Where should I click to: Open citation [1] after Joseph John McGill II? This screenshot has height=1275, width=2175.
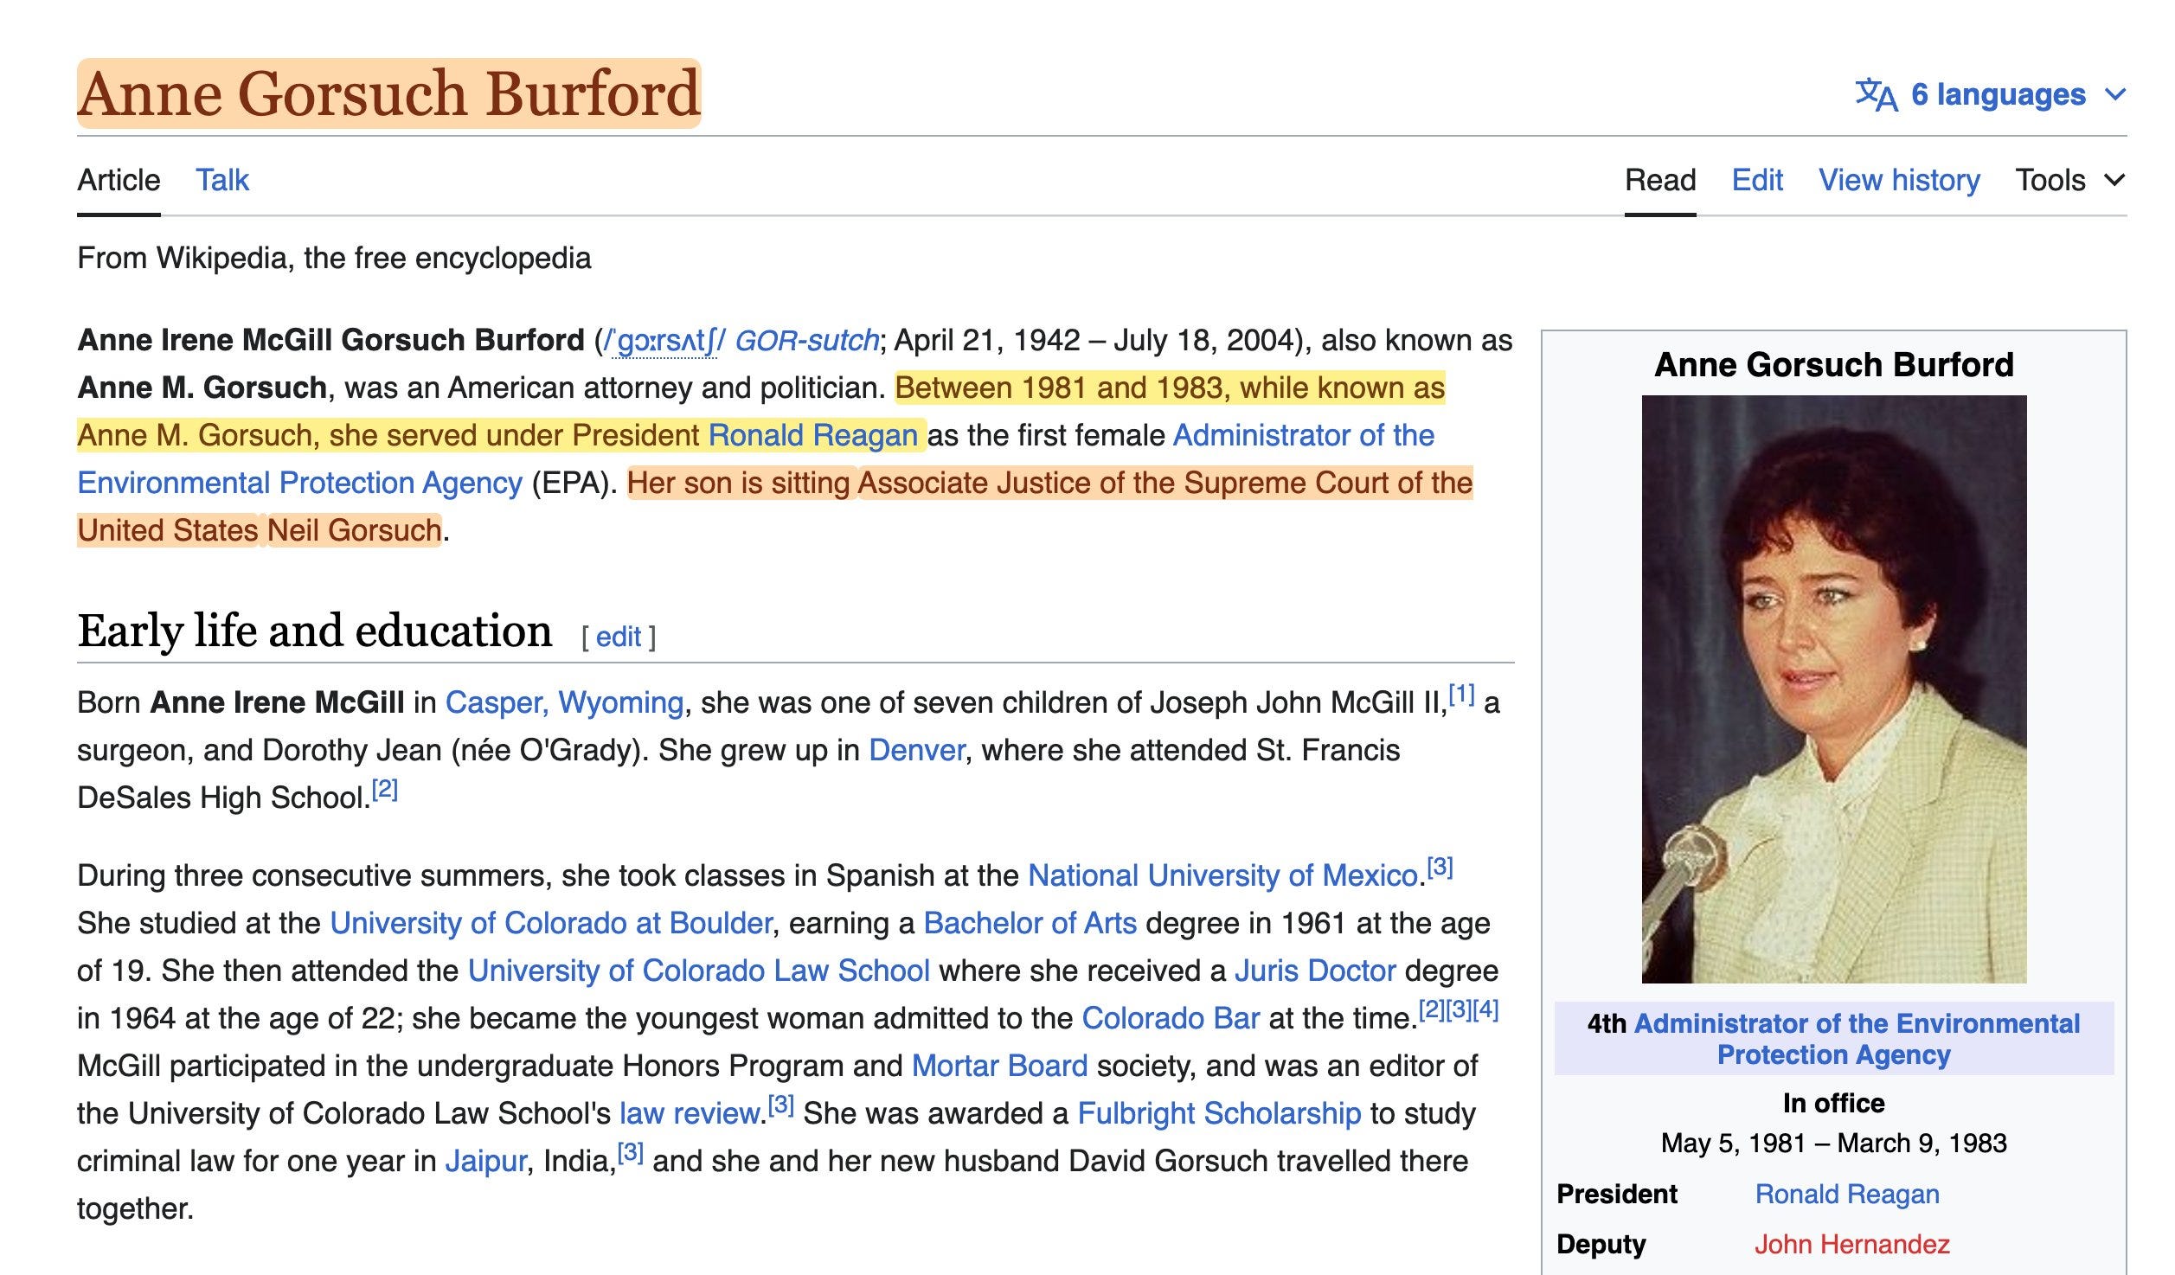(x=1461, y=694)
